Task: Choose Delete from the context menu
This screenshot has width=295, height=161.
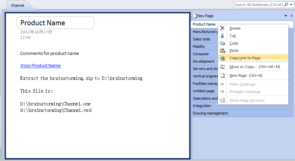Action: 253,28
